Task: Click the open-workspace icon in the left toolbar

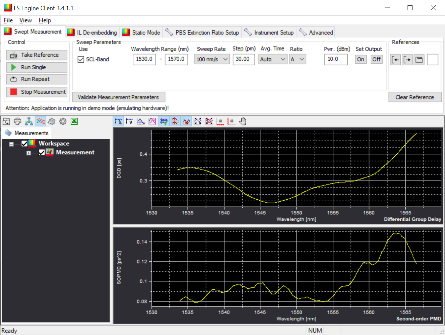Action: pyautogui.click(x=6, y=122)
